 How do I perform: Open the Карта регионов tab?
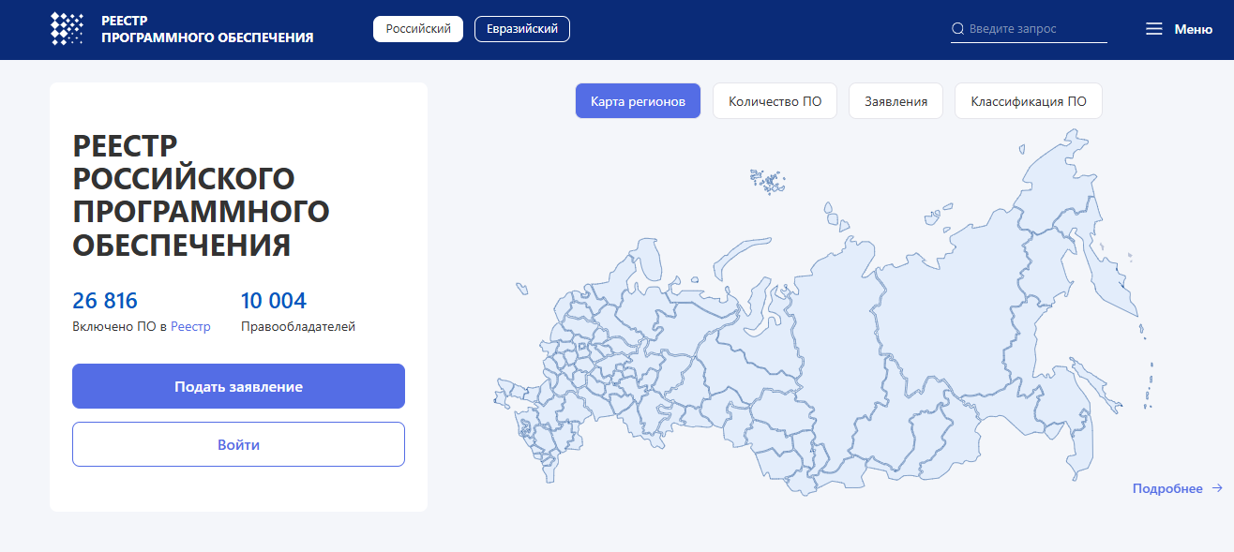coord(638,101)
